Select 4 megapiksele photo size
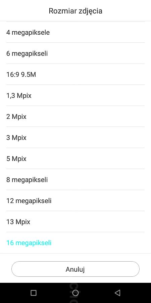Screen dimensions: 151x303 75,32
